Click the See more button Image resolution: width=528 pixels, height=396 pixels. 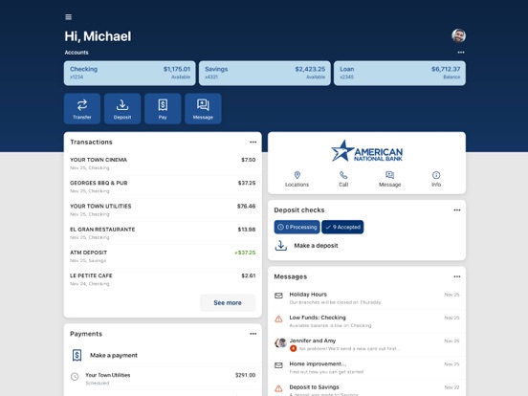228,302
